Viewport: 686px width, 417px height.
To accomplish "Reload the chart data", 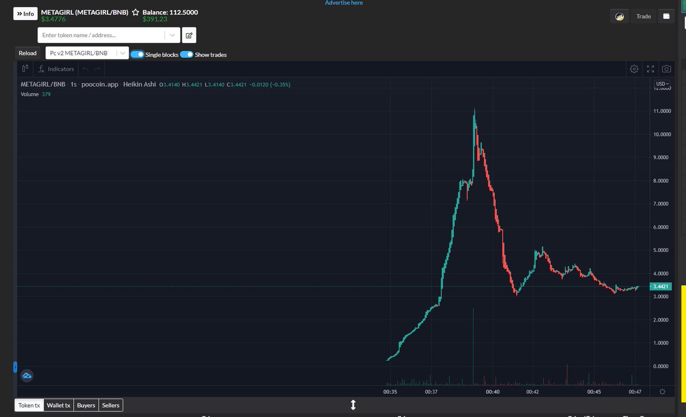I will pos(27,53).
